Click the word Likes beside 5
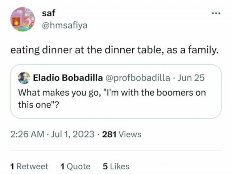 coord(119,166)
